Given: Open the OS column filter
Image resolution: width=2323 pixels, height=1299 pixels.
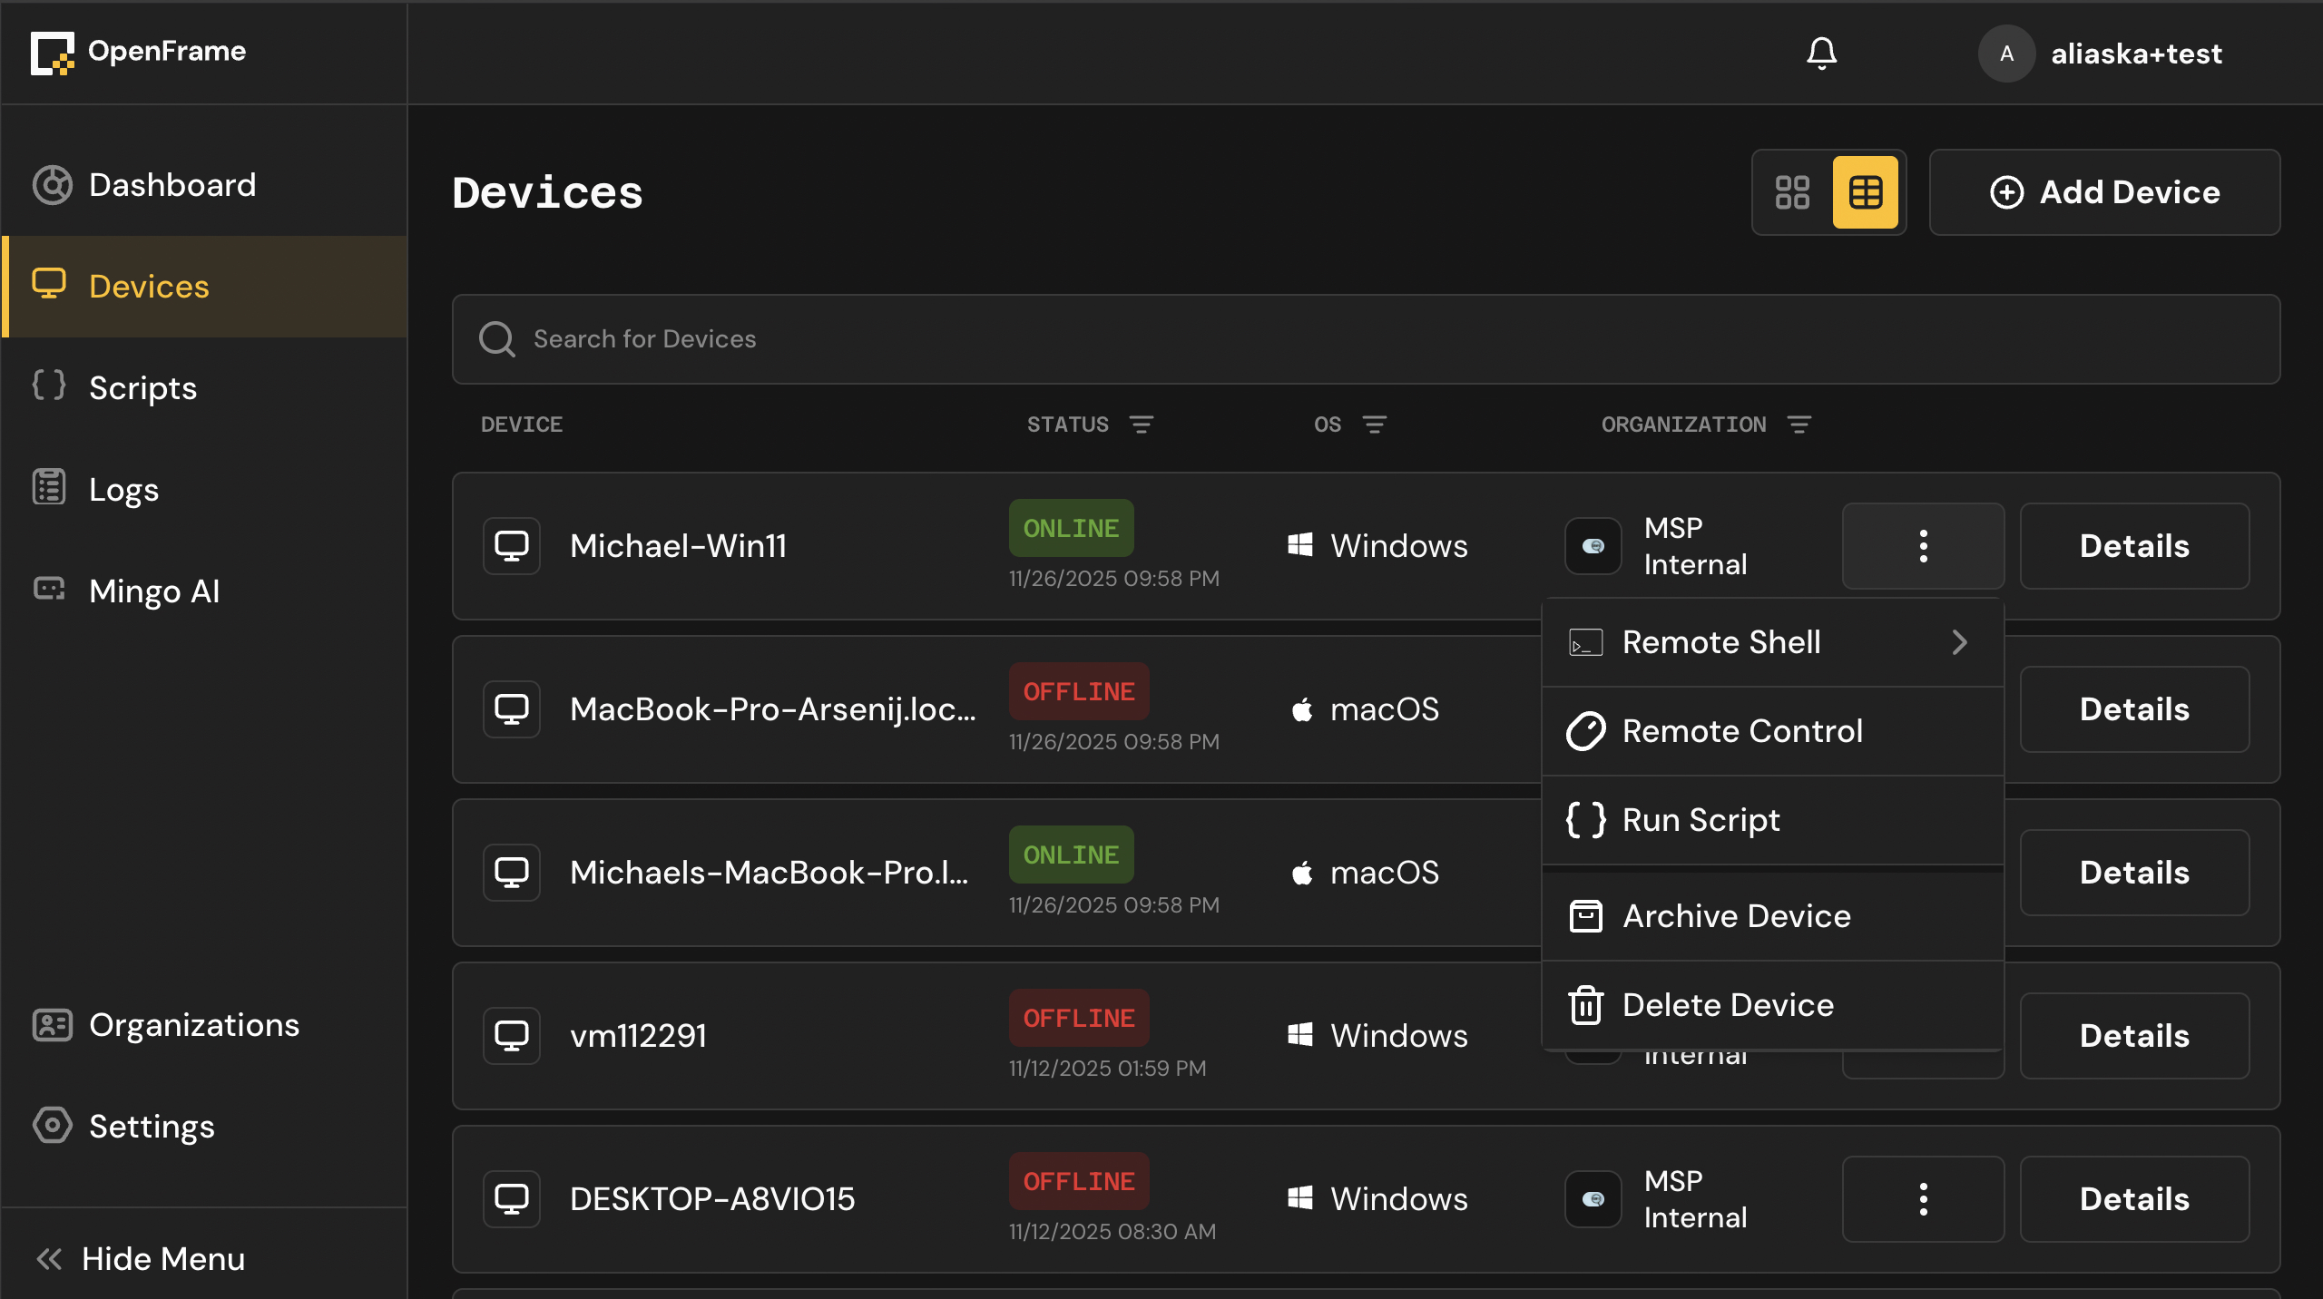Looking at the screenshot, I should [x=1375, y=425].
